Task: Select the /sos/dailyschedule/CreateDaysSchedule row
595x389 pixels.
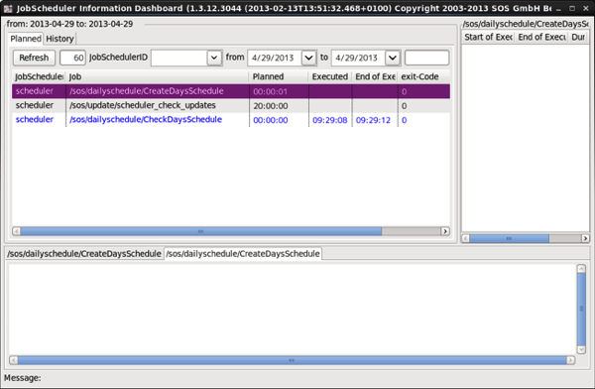Action: click(231, 91)
